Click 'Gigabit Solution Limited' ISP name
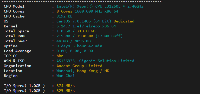The height and width of the screenshot is (94, 200). coord(107,61)
